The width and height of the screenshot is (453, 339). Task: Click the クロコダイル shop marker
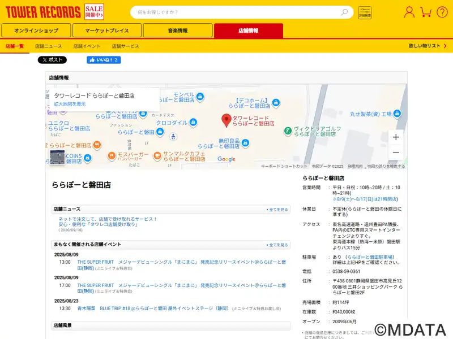tap(193, 122)
